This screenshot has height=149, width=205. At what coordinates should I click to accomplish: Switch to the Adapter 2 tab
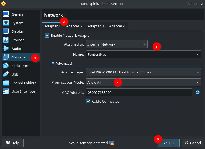(x=74, y=26)
